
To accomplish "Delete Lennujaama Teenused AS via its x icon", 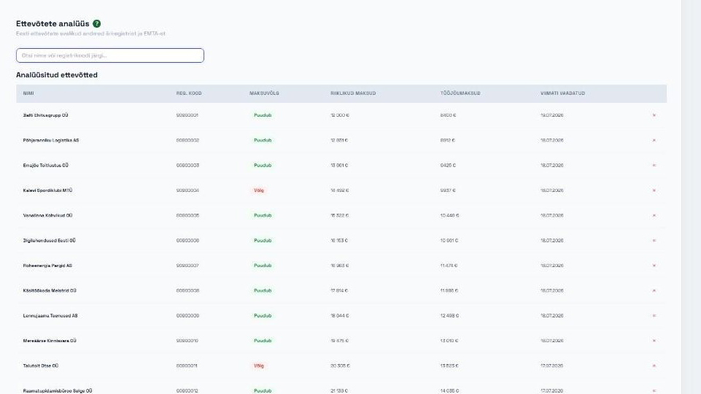I will pos(654,316).
